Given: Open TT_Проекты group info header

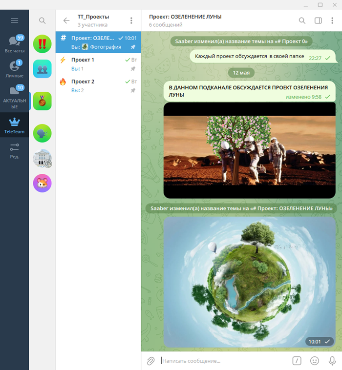Looking at the screenshot, I should (x=93, y=21).
